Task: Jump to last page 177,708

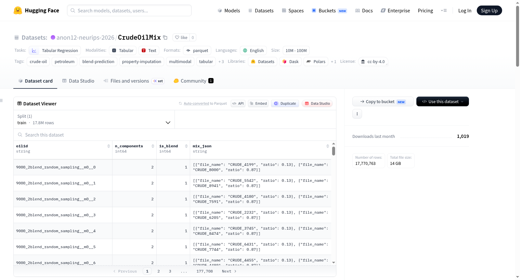Action: (205, 271)
